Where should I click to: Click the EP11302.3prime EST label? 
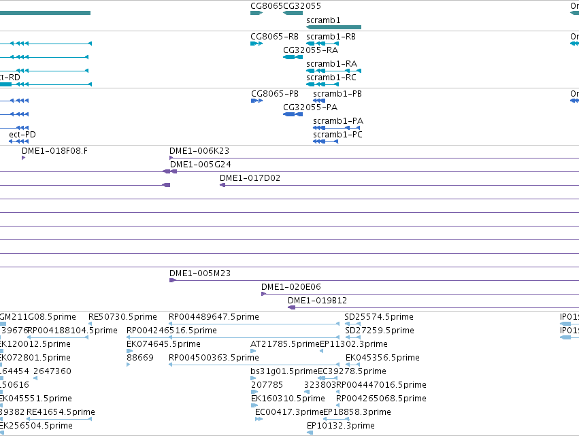coord(354,344)
